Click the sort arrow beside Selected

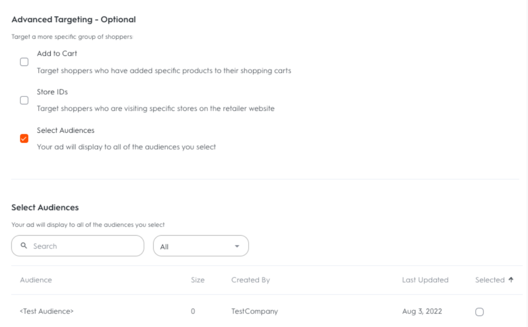[511, 280]
